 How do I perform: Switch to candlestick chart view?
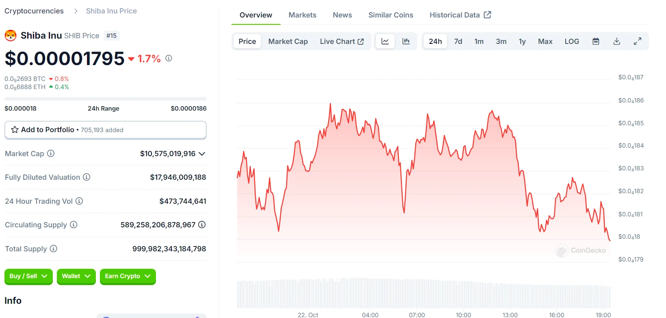click(406, 41)
